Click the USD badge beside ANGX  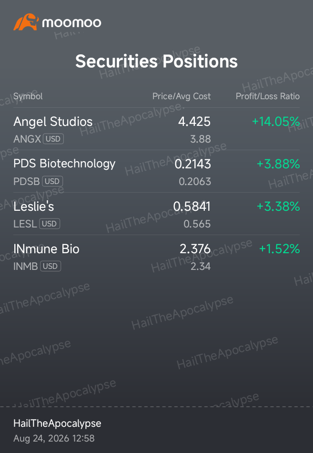click(x=53, y=139)
